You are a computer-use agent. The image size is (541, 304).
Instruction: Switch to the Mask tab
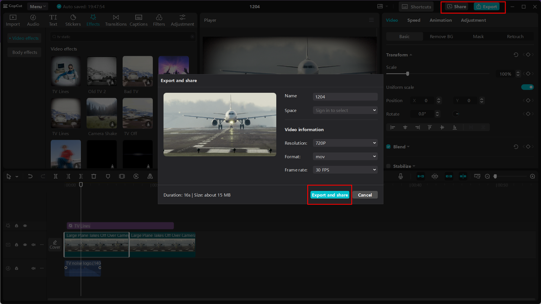[x=478, y=36]
